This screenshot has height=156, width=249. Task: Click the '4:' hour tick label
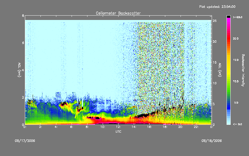click(x=56, y=127)
